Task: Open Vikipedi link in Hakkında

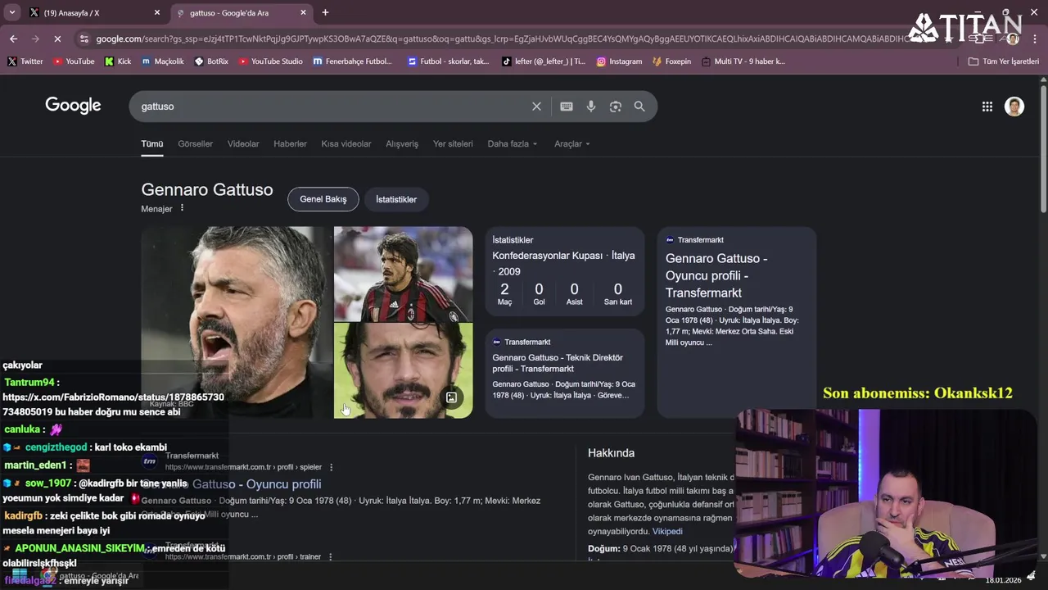Action: click(x=667, y=531)
